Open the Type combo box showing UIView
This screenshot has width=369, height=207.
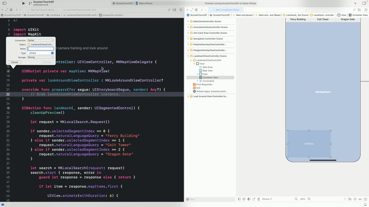coord(40,53)
